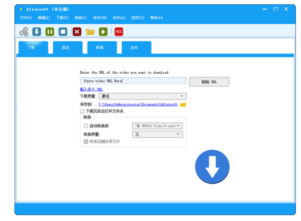Pause downloads with the green pause icon
The width and height of the screenshot is (301, 221).
50,32
